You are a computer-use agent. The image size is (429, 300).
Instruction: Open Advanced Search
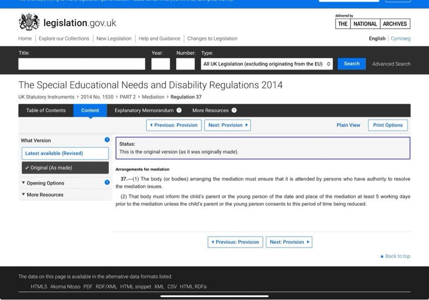pyautogui.click(x=391, y=64)
